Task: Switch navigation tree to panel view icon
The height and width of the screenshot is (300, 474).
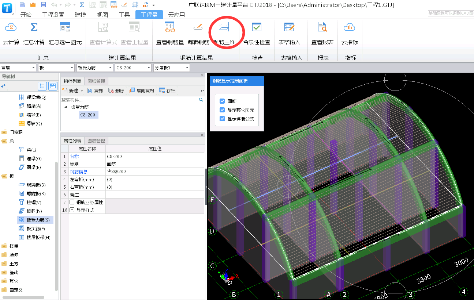Action: coord(53,86)
